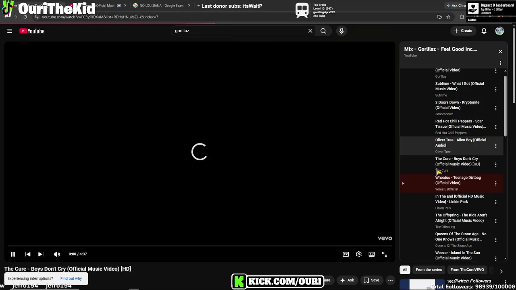
Task: Switch to theater mode view
Action: pyautogui.click(x=372, y=254)
